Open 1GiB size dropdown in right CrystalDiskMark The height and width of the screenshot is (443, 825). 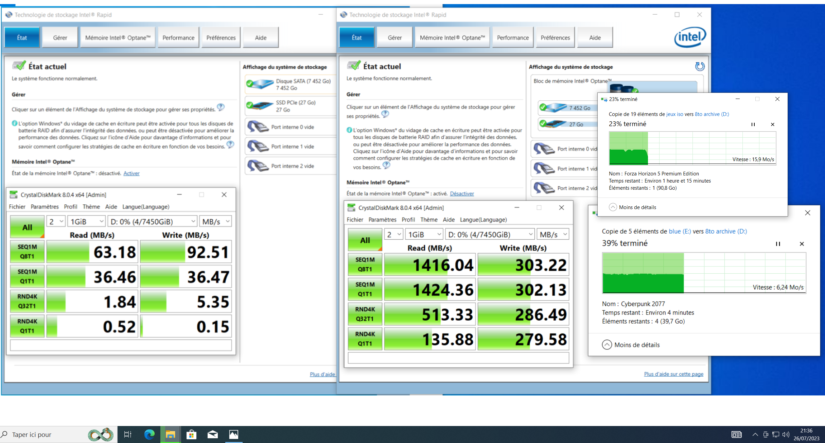[425, 235]
